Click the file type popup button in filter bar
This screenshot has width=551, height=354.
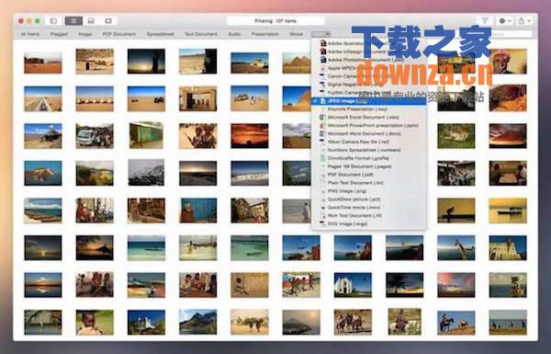(320, 34)
